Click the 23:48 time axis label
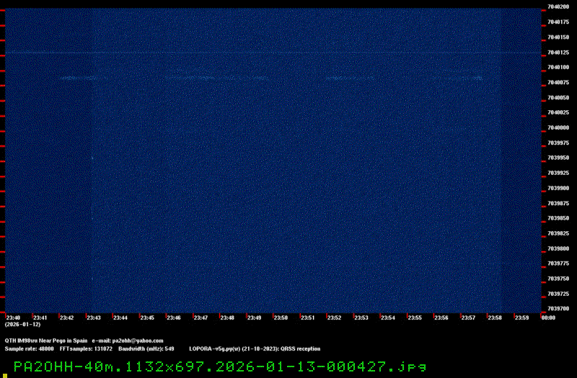This screenshot has height=378, width=577. click(x=227, y=318)
